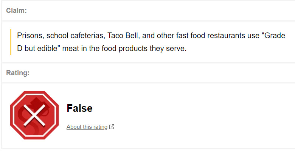
Task: Click the white border ring of the octagon
Action: tap(34, 94)
